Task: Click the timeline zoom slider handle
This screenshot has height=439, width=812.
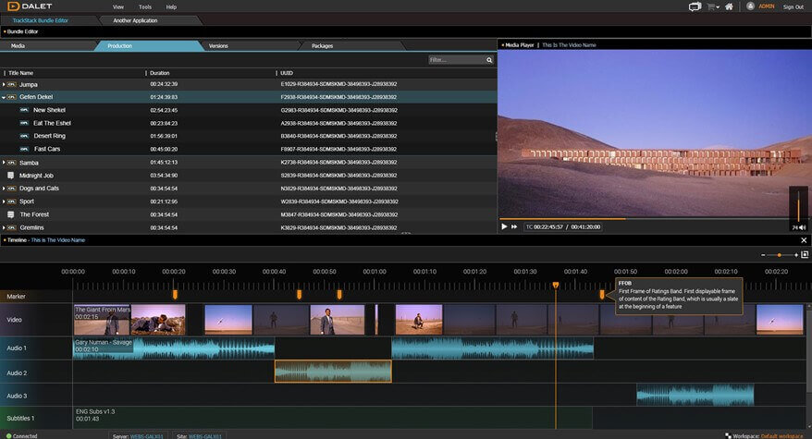Action: (780, 254)
